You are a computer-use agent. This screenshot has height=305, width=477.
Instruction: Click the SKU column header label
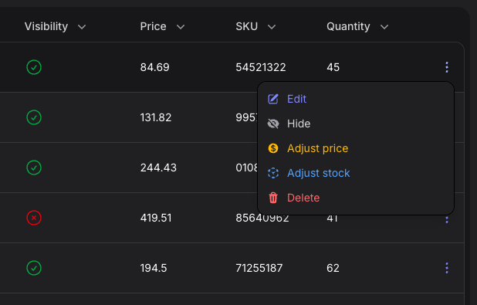point(247,26)
